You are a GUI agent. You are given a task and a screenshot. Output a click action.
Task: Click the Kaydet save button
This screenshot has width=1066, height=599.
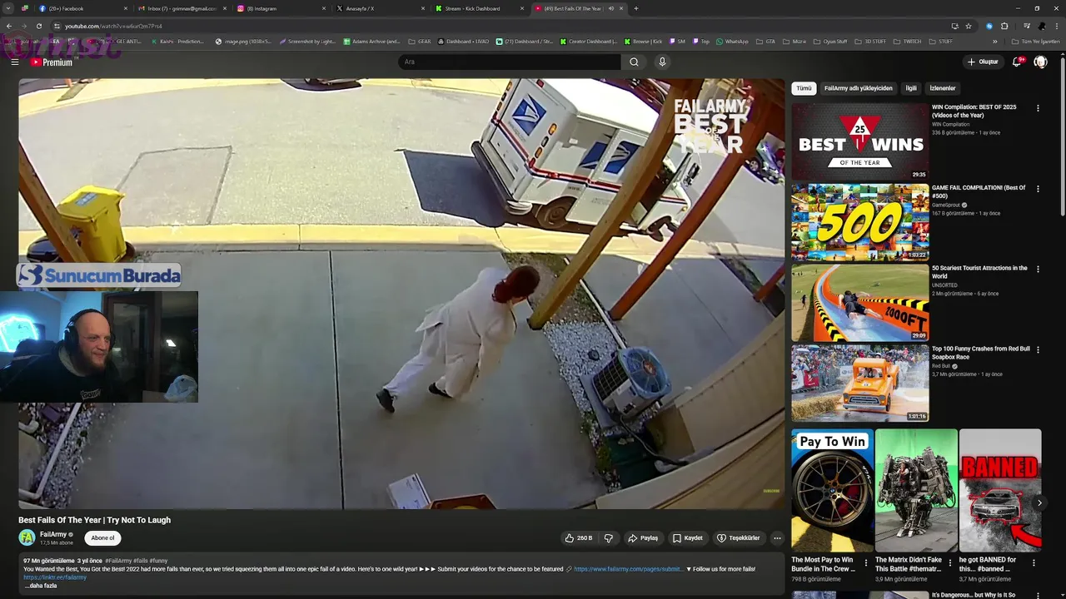[x=688, y=538]
